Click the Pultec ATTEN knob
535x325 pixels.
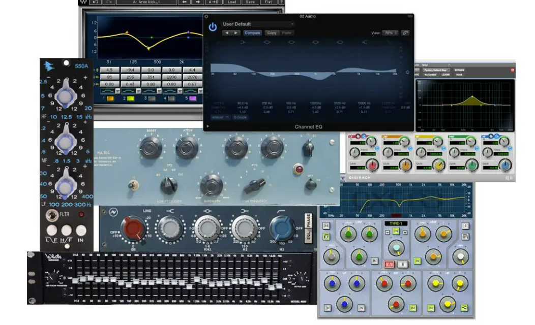click(x=187, y=147)
